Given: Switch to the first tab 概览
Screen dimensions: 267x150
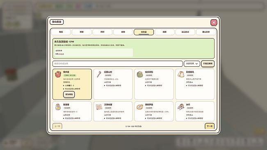Looking at the screenshot, I should coord(61,32).
